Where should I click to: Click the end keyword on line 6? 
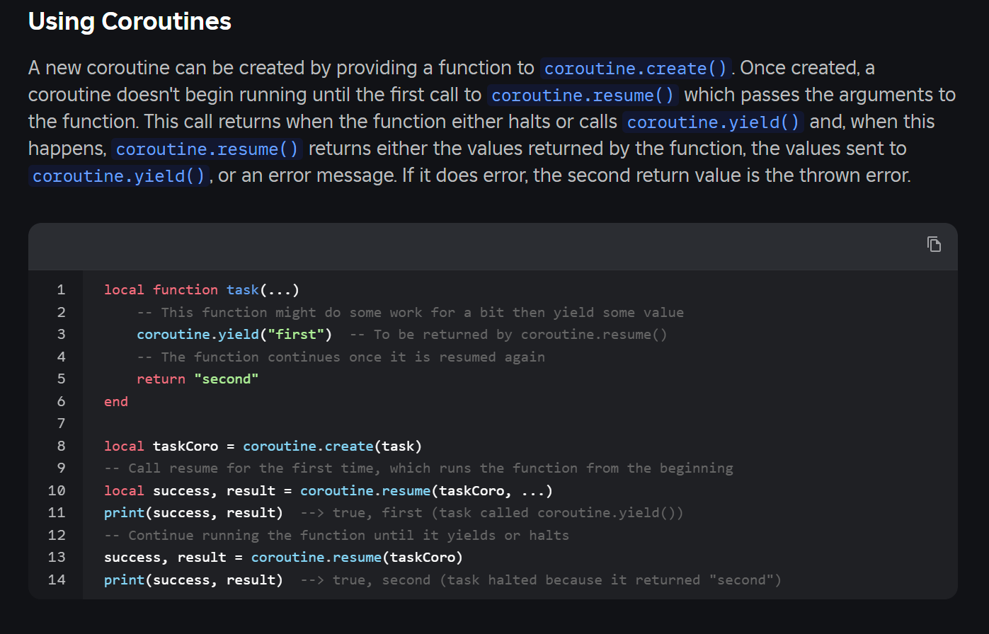pos(115,401)
